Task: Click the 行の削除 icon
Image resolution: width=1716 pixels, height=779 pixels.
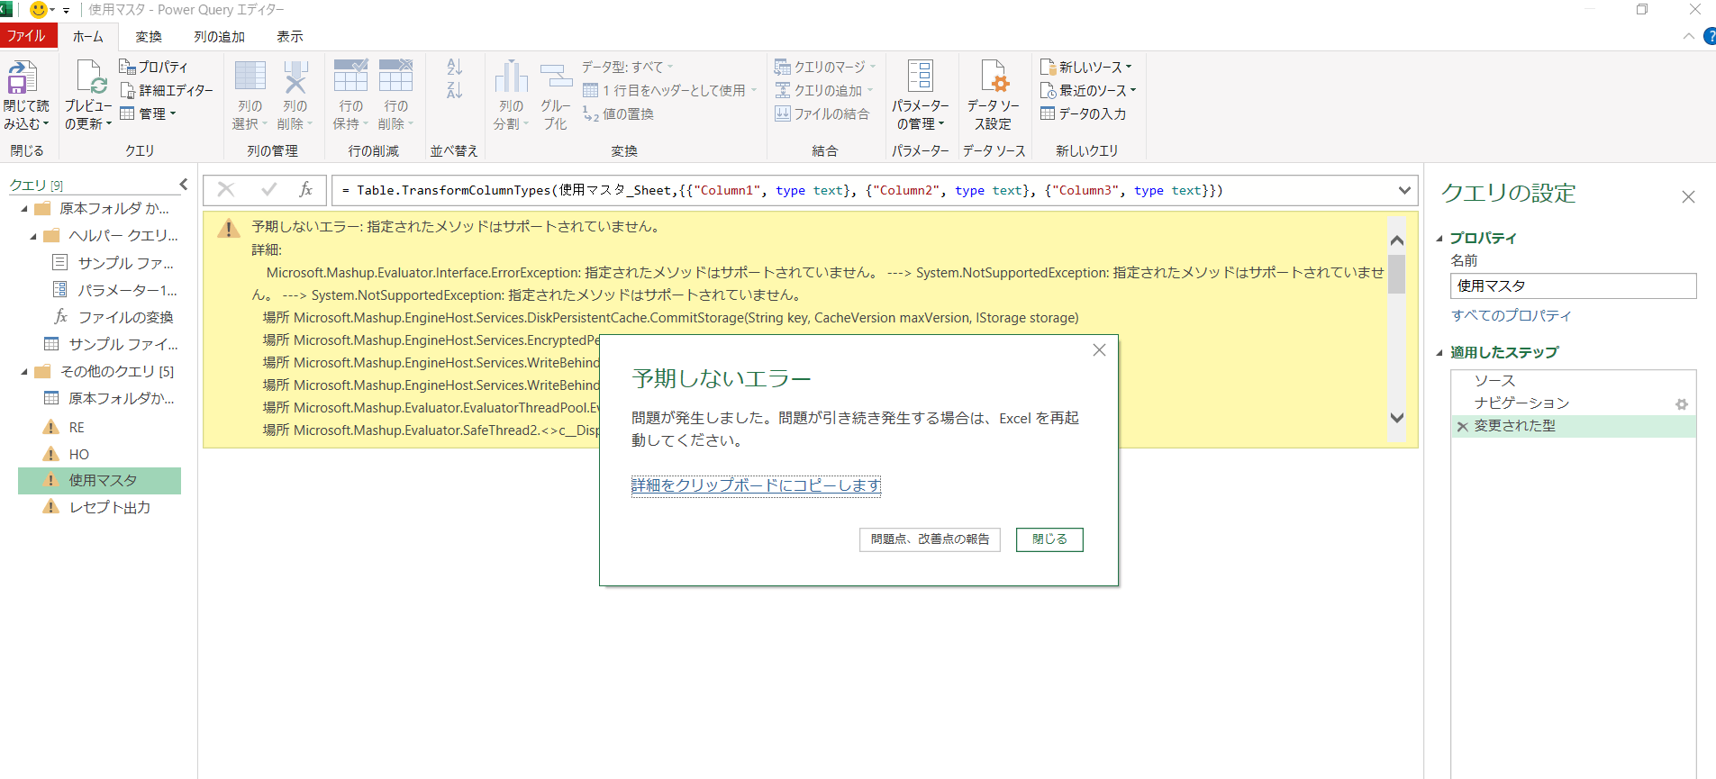Action: pyautogui.click(x=395, y=76)
